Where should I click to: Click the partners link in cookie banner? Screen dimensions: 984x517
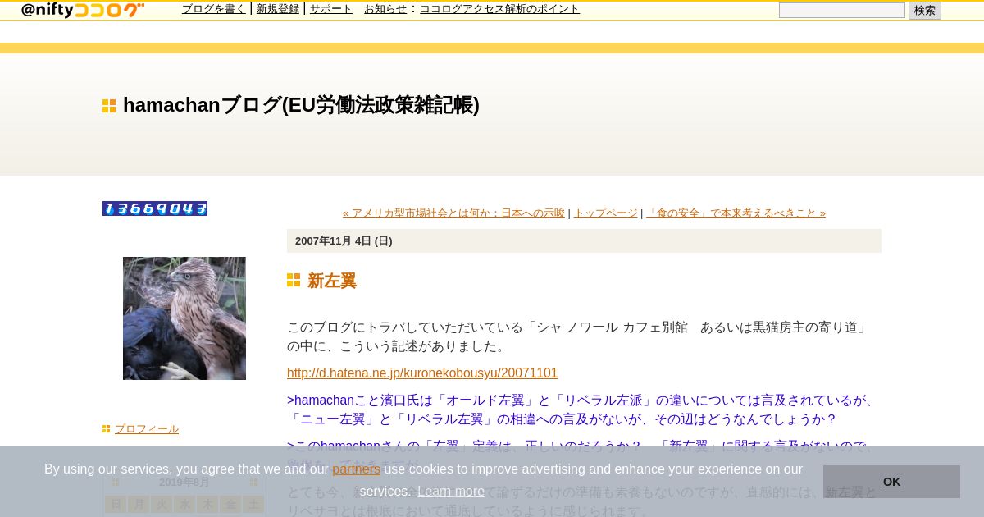pyautogui.click(x=357, y=469)
